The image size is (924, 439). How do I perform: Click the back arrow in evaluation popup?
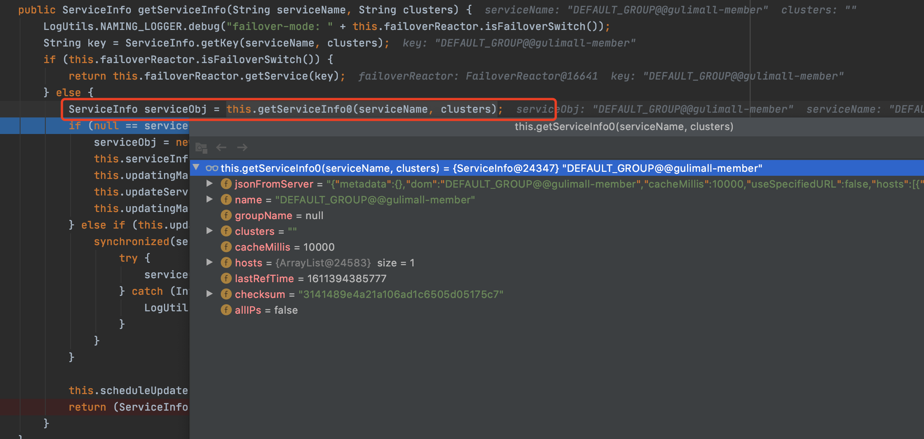coord(221,148)
